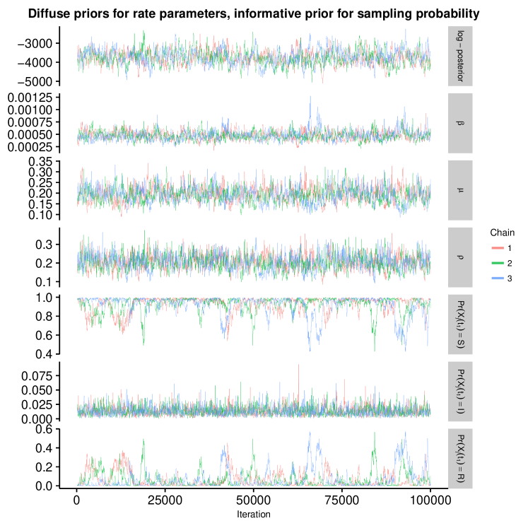Click x-axis tick label 0

(x=77, y=500)
